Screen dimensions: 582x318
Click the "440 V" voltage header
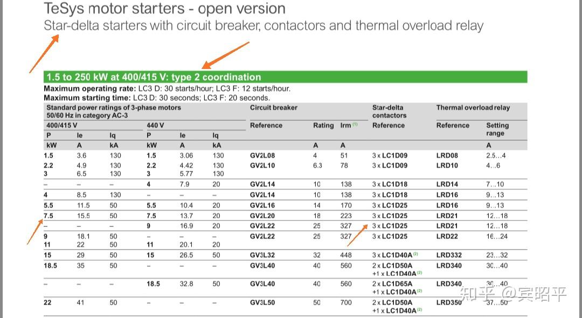coord(155,126)
